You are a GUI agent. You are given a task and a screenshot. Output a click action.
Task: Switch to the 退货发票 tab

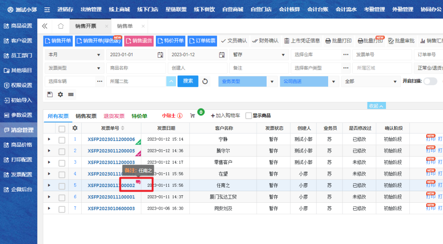pos(114,116)
